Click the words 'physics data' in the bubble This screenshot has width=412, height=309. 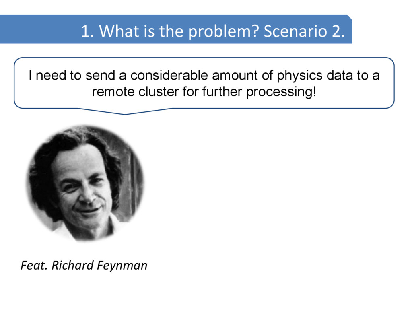pos(313,75)
